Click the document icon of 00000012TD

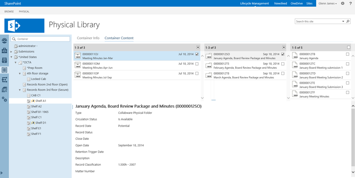point(294,75)
